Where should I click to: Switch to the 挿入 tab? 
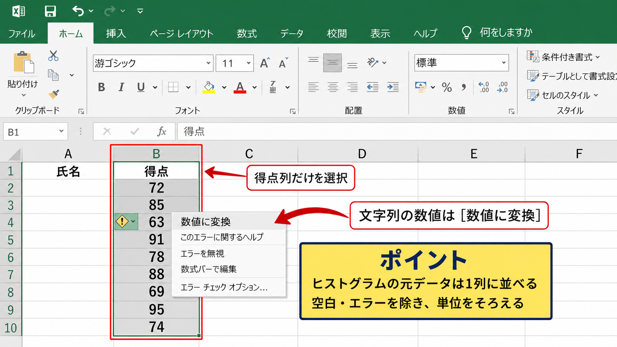pyautogui.click(x=116, y=34)
